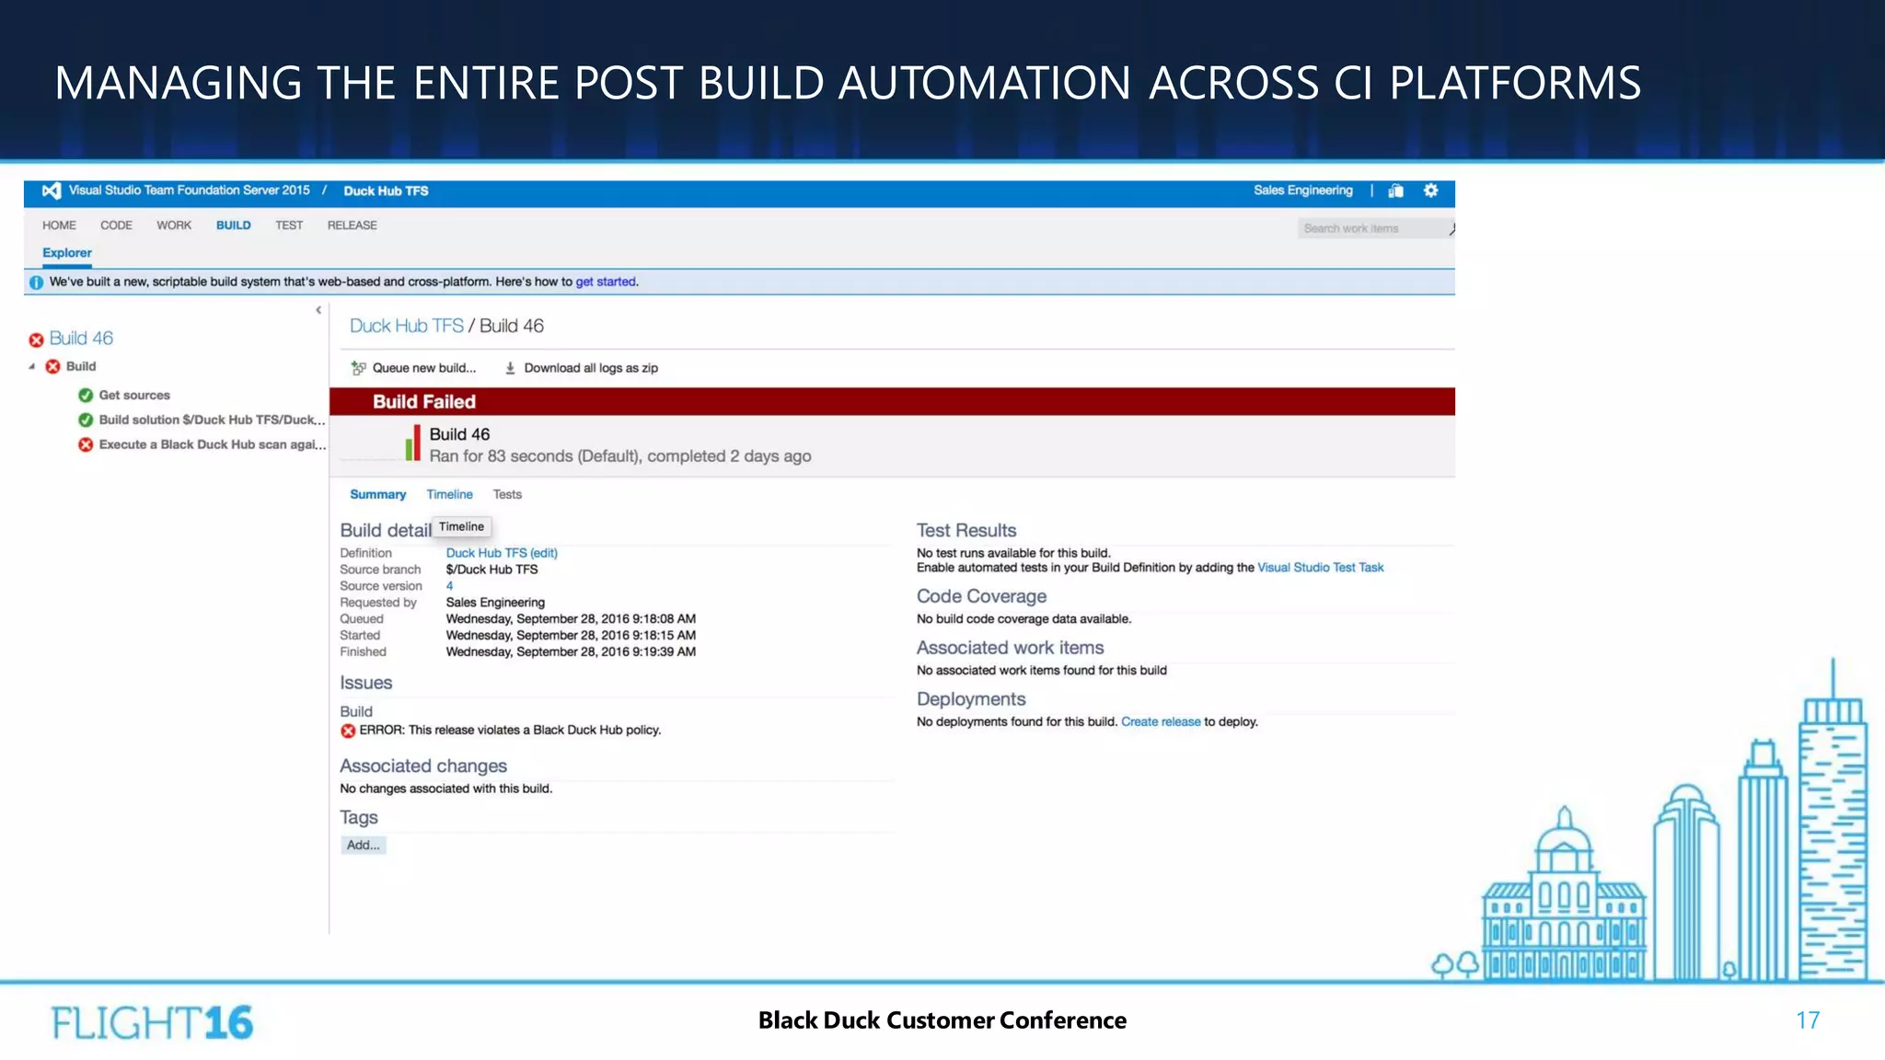Click the Visual Studio logo icon
Viewport: 1885px width, 1060px height.
click(52, 190)
